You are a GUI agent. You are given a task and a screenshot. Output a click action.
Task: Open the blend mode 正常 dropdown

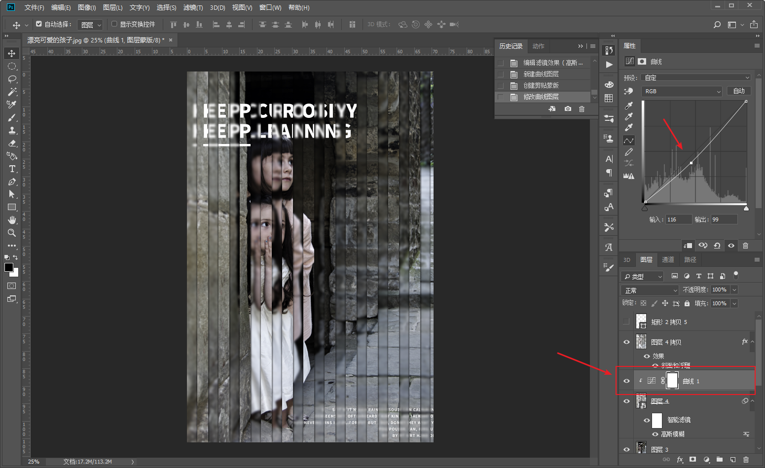click(650, 290)
